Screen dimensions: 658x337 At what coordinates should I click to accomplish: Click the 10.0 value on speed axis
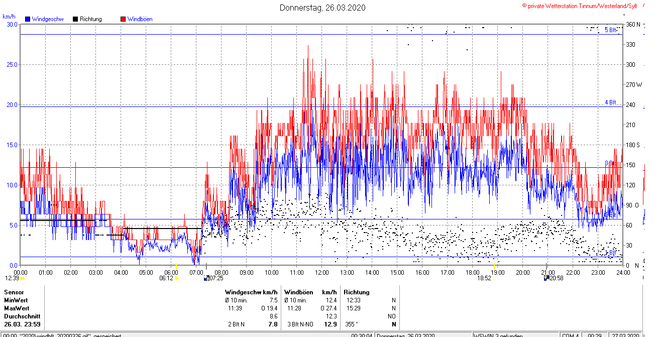[11, 185]
